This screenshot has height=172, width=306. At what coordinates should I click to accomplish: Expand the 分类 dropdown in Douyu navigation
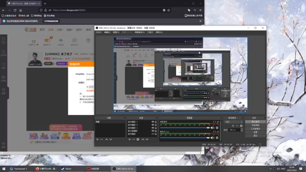pyautogui.click(x=60, y=30)
